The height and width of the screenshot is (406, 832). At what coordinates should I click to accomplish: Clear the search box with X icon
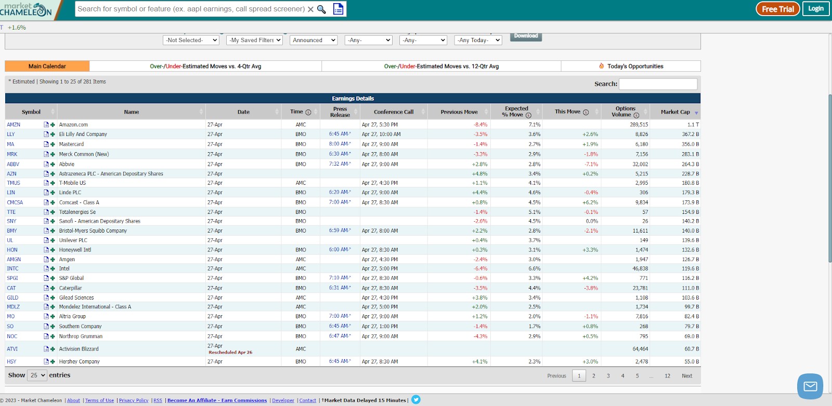tap(310, 9)
